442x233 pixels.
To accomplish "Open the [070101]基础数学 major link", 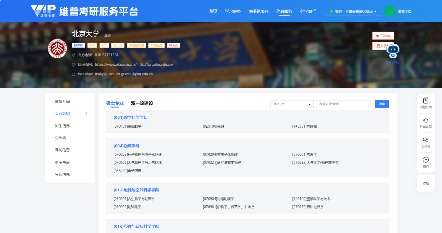I will pos(128,126).
